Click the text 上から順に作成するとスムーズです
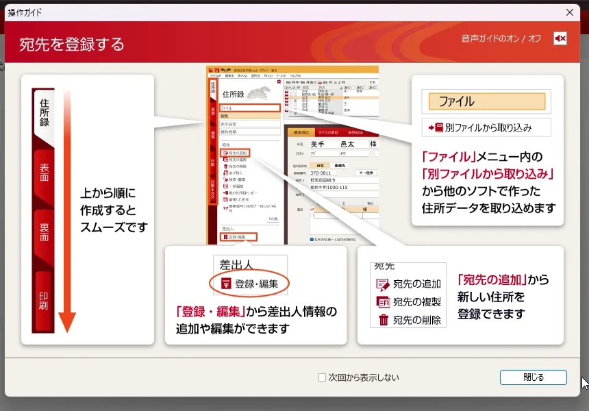This screenshot has height=411, width=589. (114, 210)
